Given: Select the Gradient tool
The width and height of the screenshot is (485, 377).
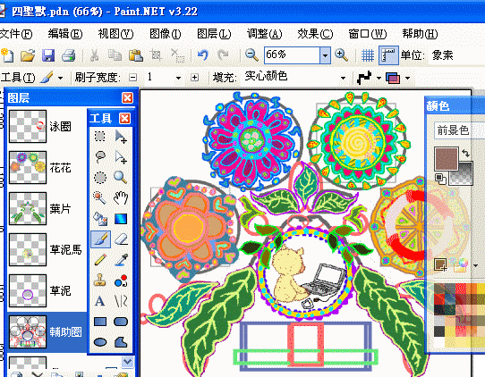Looking at the screenshot, I should (x=121, y=219).
